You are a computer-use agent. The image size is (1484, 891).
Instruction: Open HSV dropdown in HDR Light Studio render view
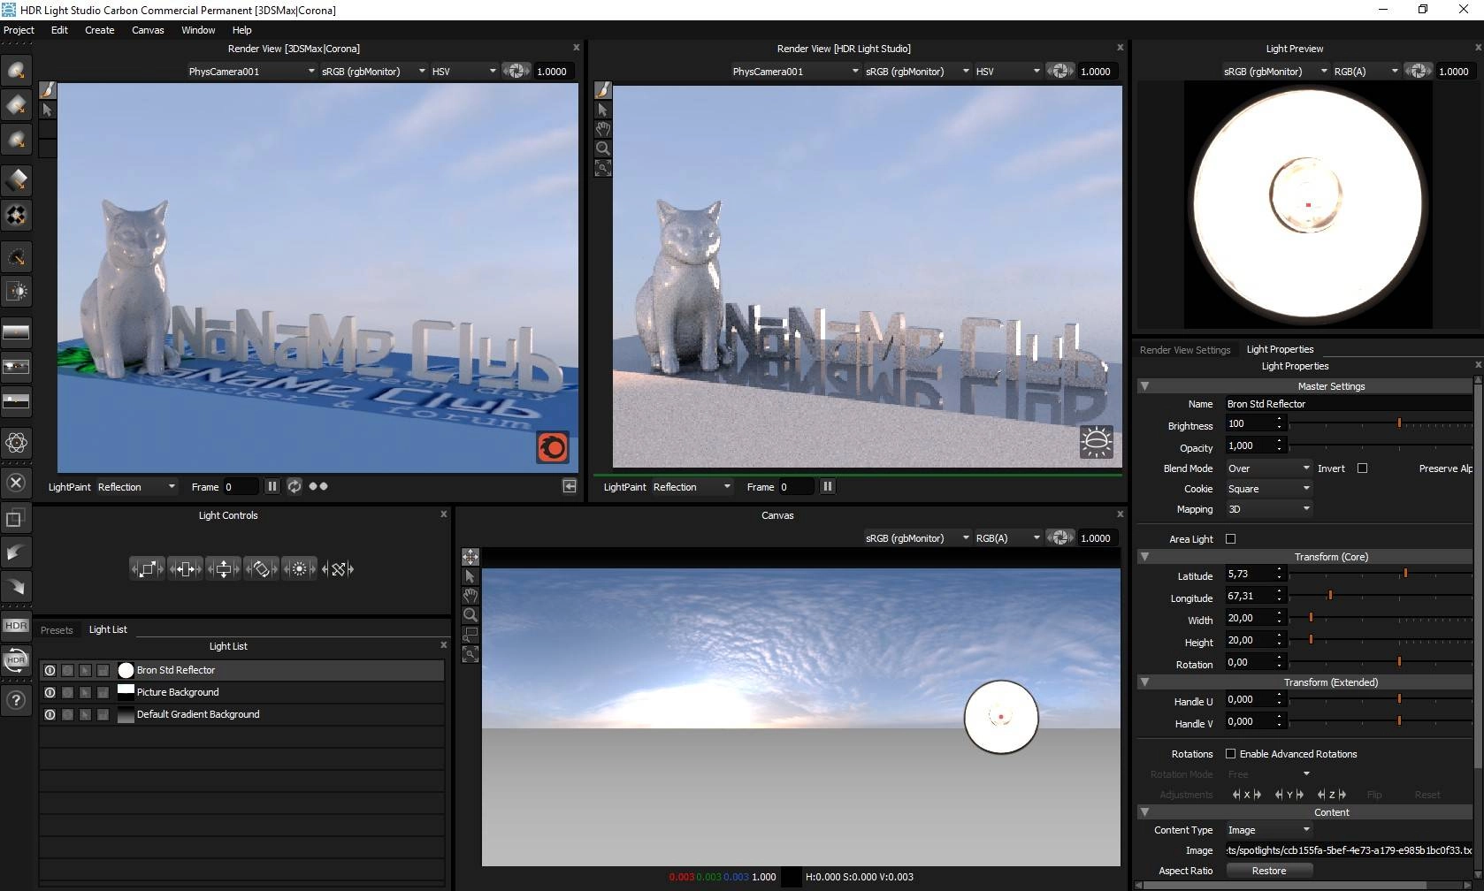[x=1007, y=72]
